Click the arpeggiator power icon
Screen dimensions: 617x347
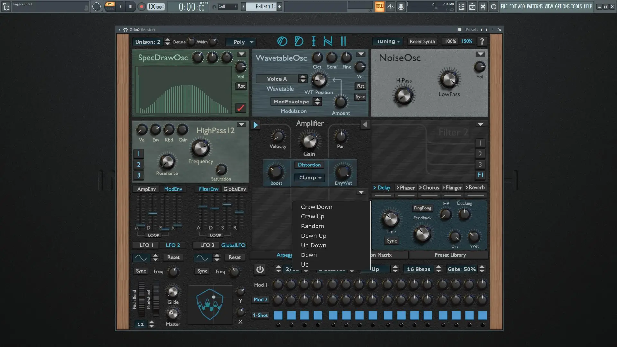pyautogui.click(x=260, y=270)
